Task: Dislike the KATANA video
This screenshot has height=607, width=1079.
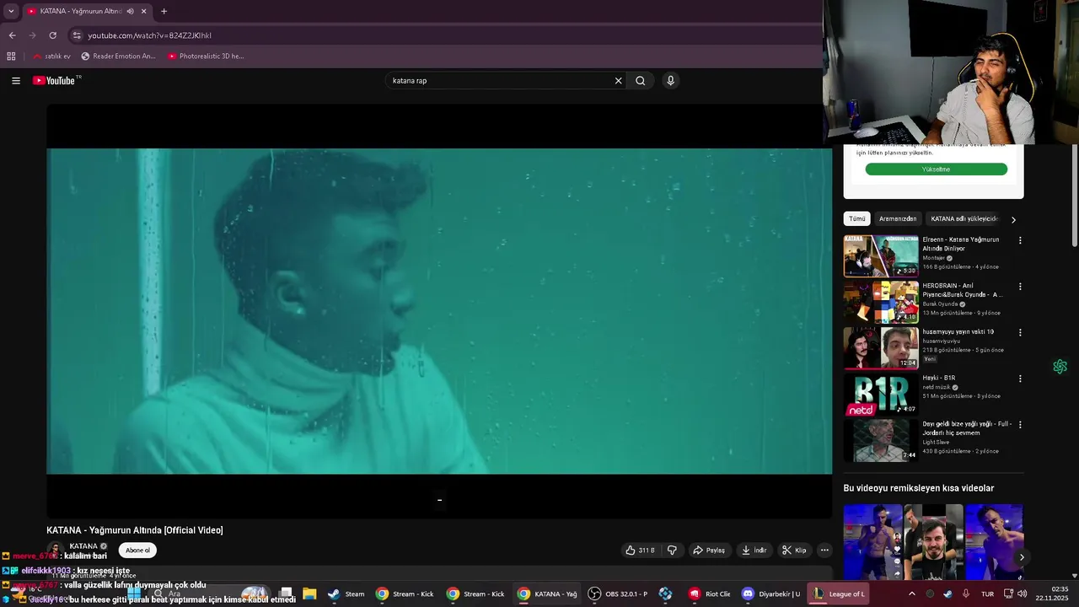Action: pos(672,551)
